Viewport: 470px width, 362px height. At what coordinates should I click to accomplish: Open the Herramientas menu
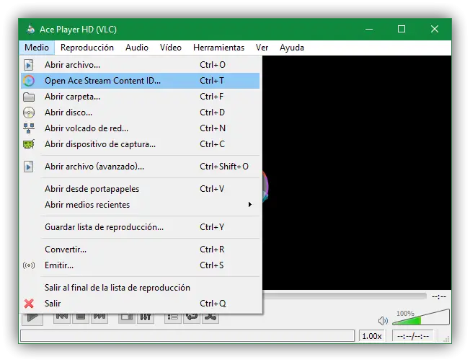point(218,48)
